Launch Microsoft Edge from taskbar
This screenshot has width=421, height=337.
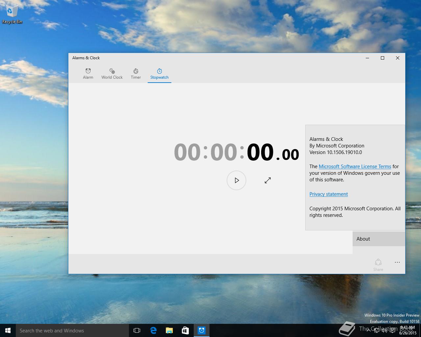153,330
